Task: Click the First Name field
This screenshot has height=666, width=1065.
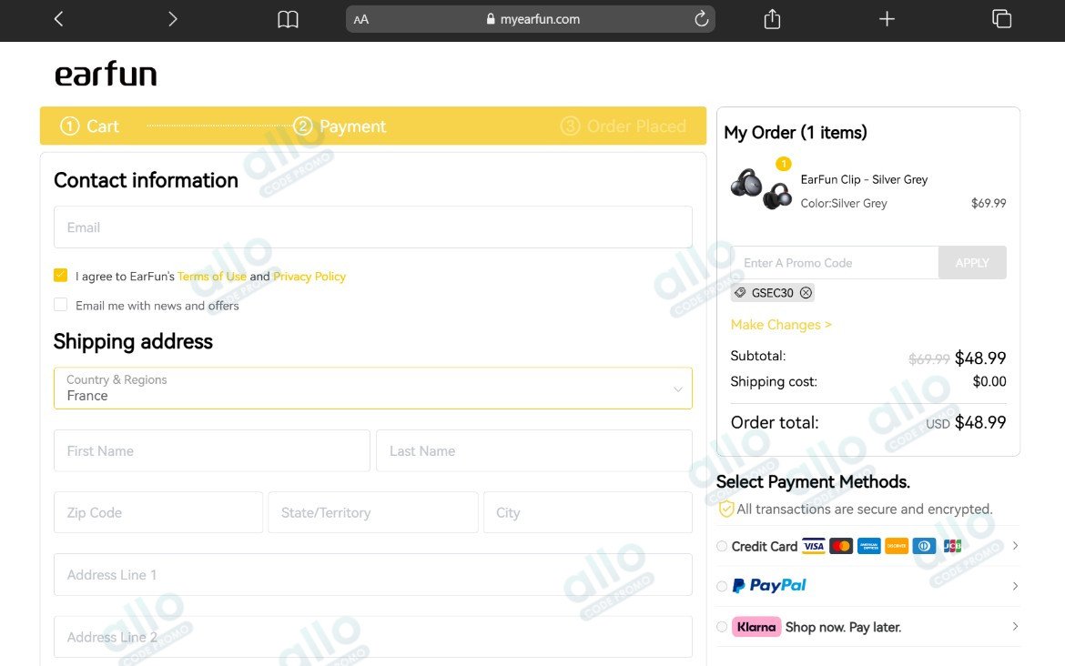Action: coord(212,450)
